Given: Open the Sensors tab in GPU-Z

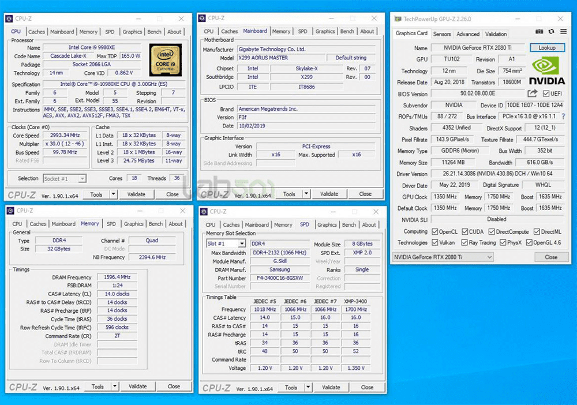Looking at the screenshot, I should coord(442,34).
